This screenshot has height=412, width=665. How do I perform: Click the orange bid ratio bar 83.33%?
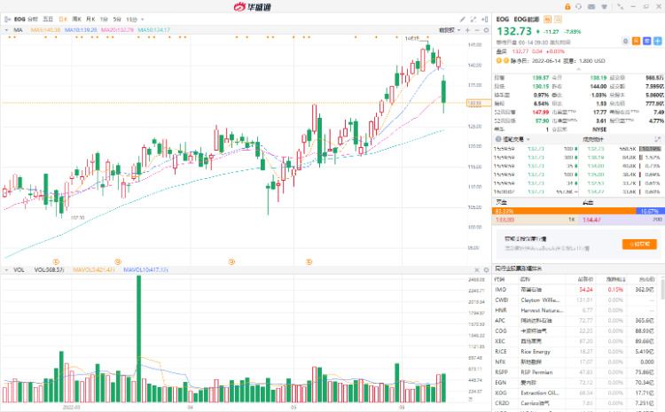(x=564, y=211)
